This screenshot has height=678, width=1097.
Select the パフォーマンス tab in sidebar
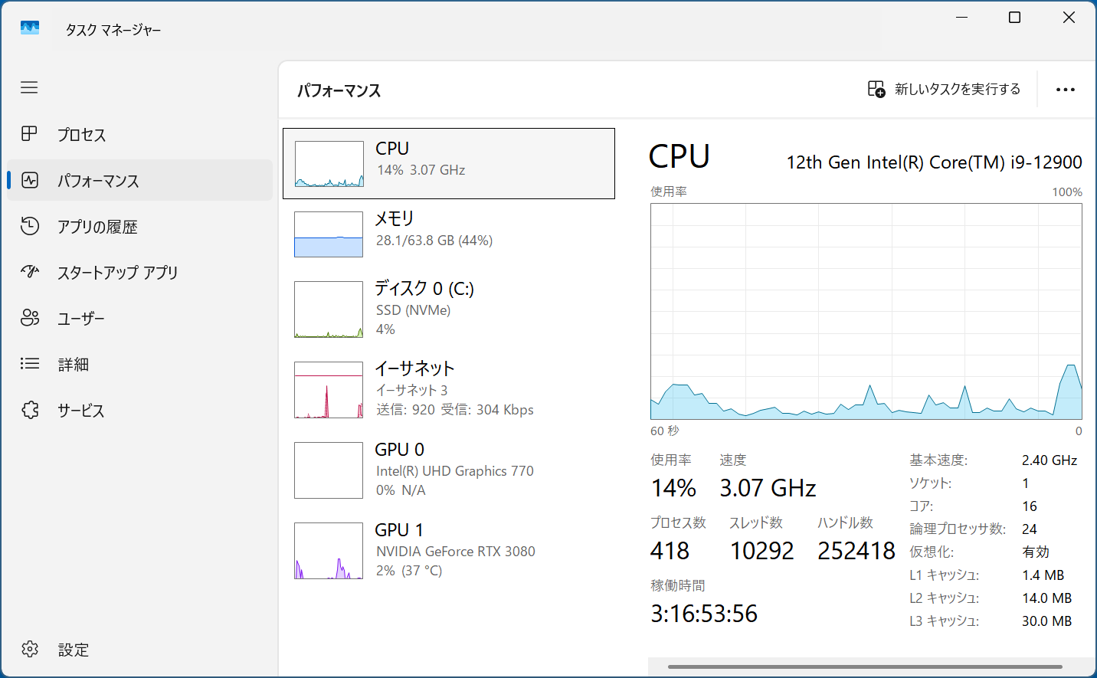(140, 180)
